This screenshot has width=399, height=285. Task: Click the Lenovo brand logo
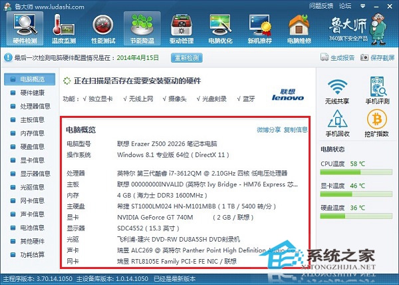tap(287, 95)
